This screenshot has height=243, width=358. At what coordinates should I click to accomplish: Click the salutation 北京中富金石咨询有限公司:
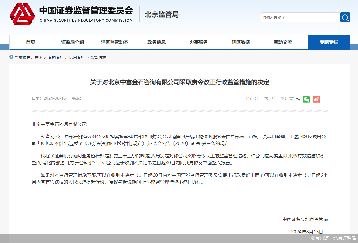pos(60,124)
